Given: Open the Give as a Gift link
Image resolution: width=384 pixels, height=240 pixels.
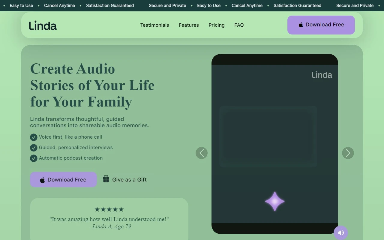Looking at the screenshot, I should [129, 180].
